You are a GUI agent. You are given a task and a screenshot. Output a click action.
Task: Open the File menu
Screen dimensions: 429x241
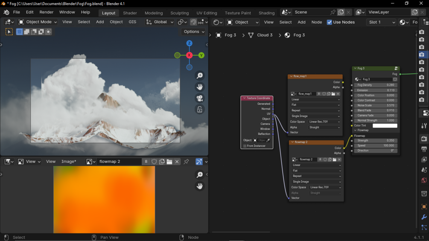pos(16,12)
